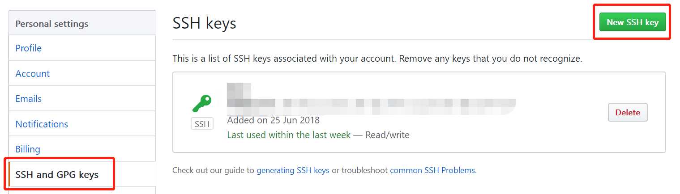Click the Personal settings sidebar header
Viewport: 680px width, 194px height.
click(52, 24)
